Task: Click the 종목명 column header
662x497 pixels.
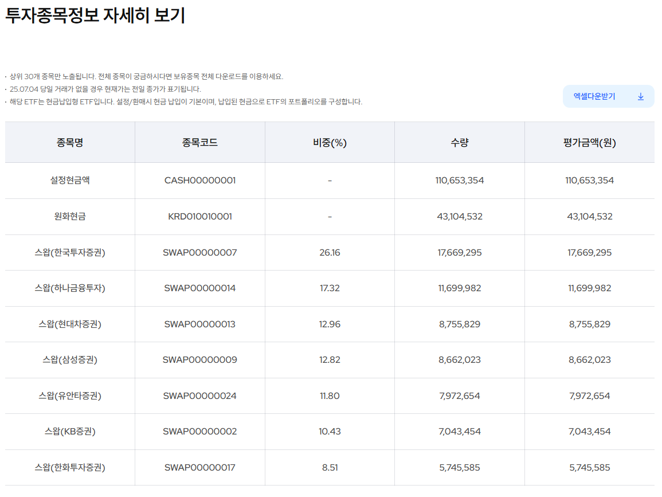Action: (69, 142)
